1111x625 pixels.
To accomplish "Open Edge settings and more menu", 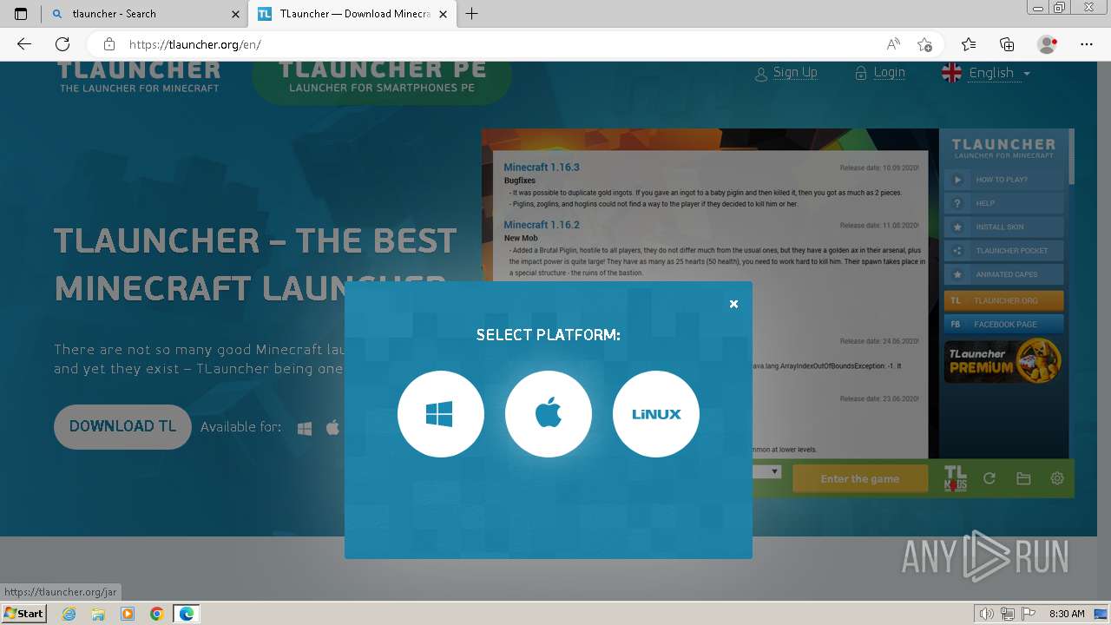I will (1087, 44).
